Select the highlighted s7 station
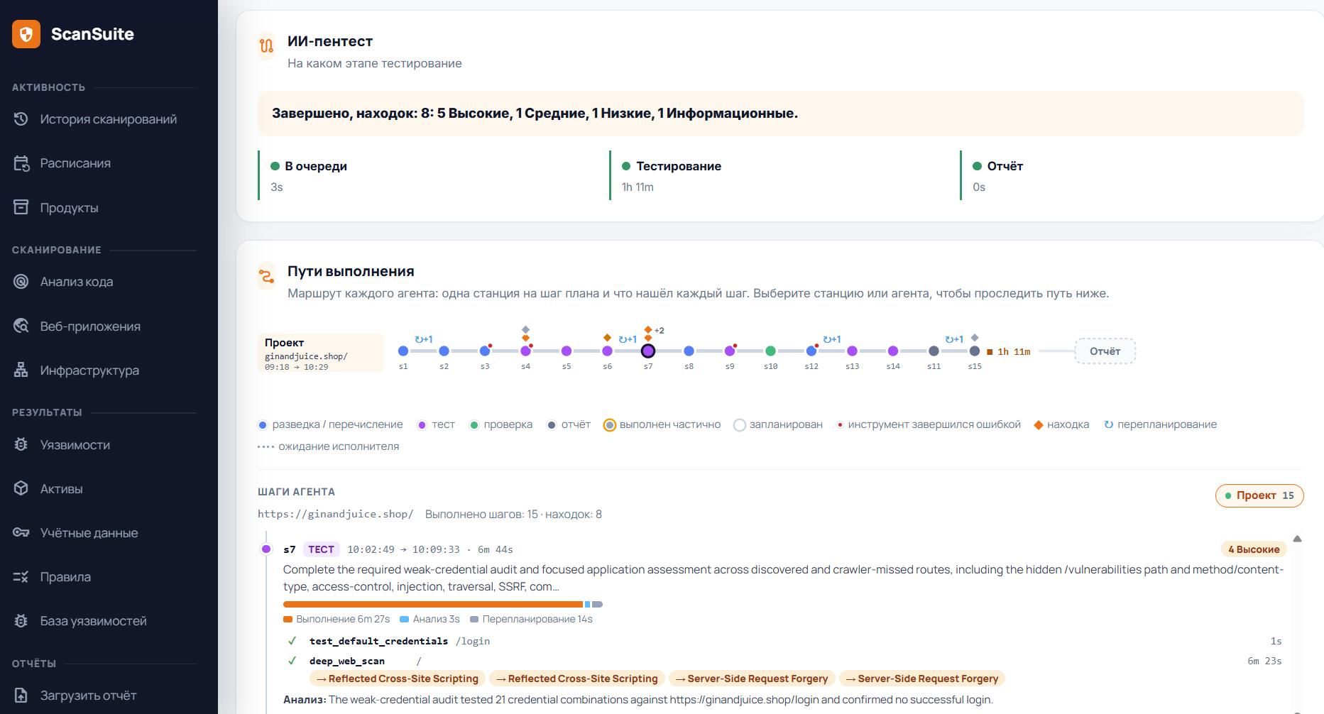This screenshot has width=1324, height=714. click(x=648, y=351)
